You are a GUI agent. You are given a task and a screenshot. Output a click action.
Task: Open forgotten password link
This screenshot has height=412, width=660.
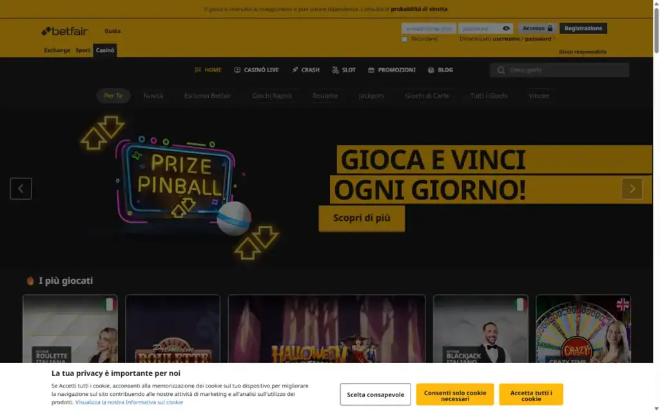click(x=538, y=39)
